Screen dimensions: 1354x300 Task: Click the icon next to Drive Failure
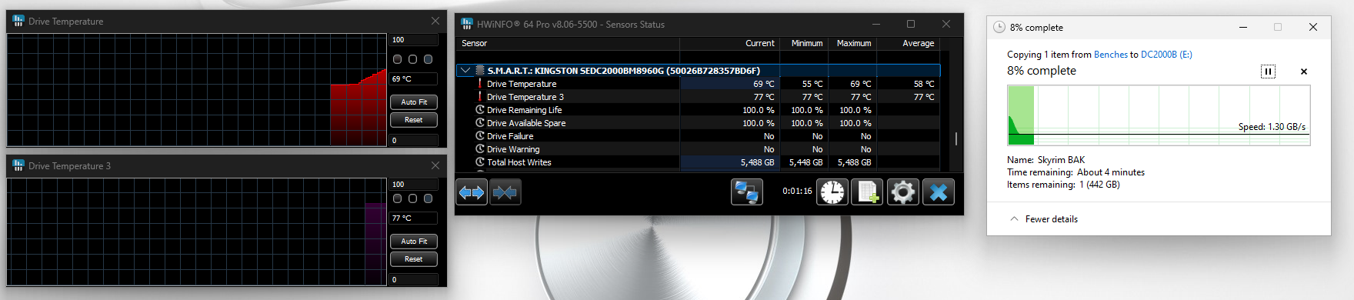pos(480,135)
